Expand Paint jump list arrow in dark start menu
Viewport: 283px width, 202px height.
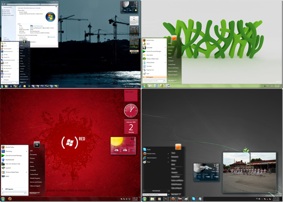pyautogui.click(x=168, y=162)
